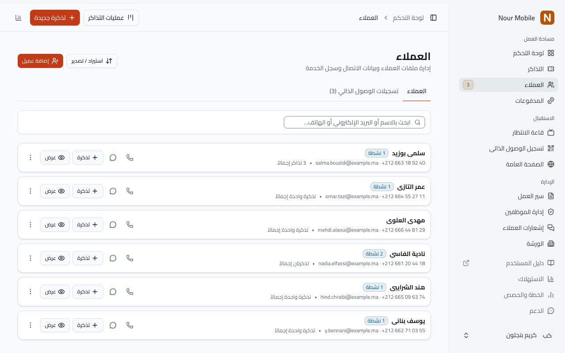Open the usage chart icon in header
This screenshot has height=353, width=565.
pos(18,18)
